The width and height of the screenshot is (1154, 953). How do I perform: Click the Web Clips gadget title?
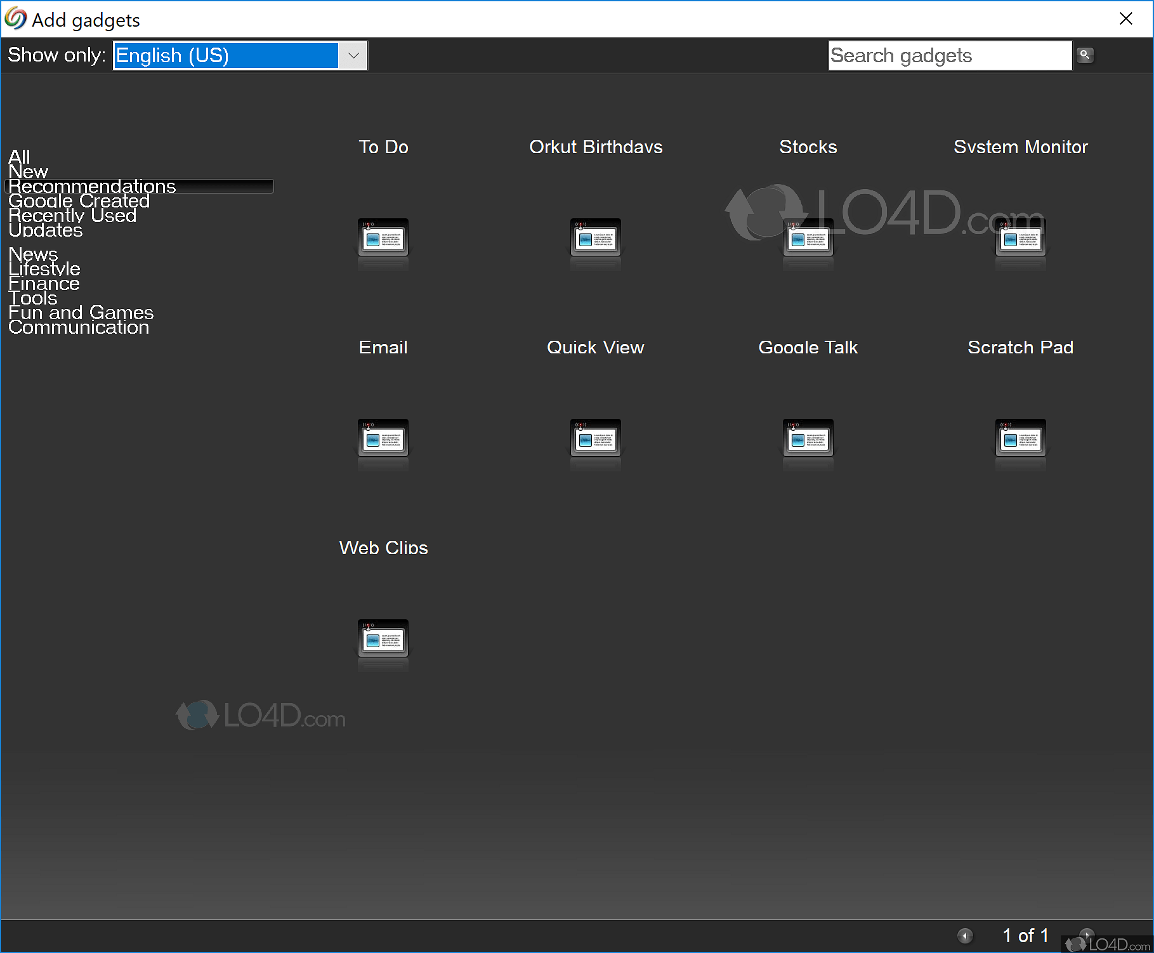(x=383, y=548)
